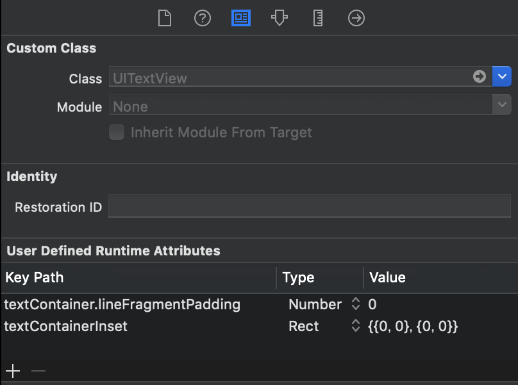This screenshot has height=385, width=518.
Task: Expand the Class dropdown arrow
Action: point(501,77)
